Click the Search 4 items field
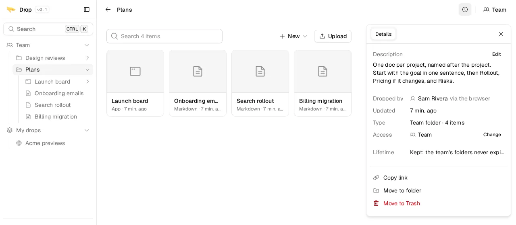Screen dimensions: 516x225 (164, 36)
